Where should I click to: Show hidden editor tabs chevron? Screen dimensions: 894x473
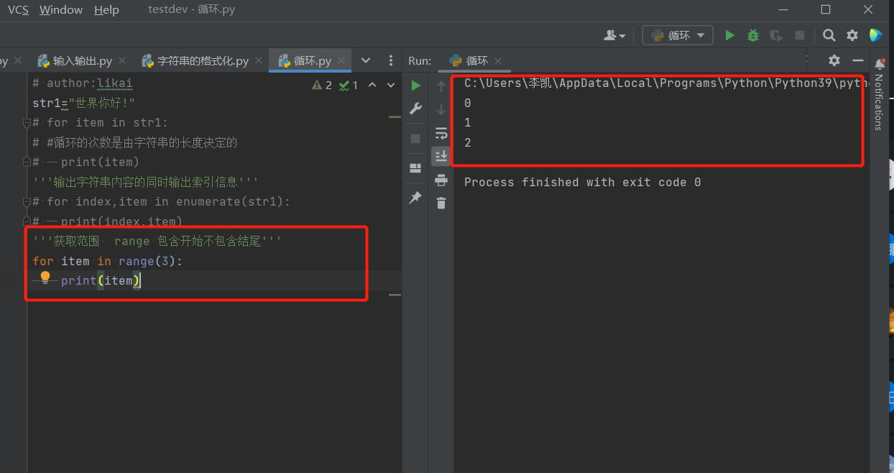pyautogui.click(x=366, y=60)
